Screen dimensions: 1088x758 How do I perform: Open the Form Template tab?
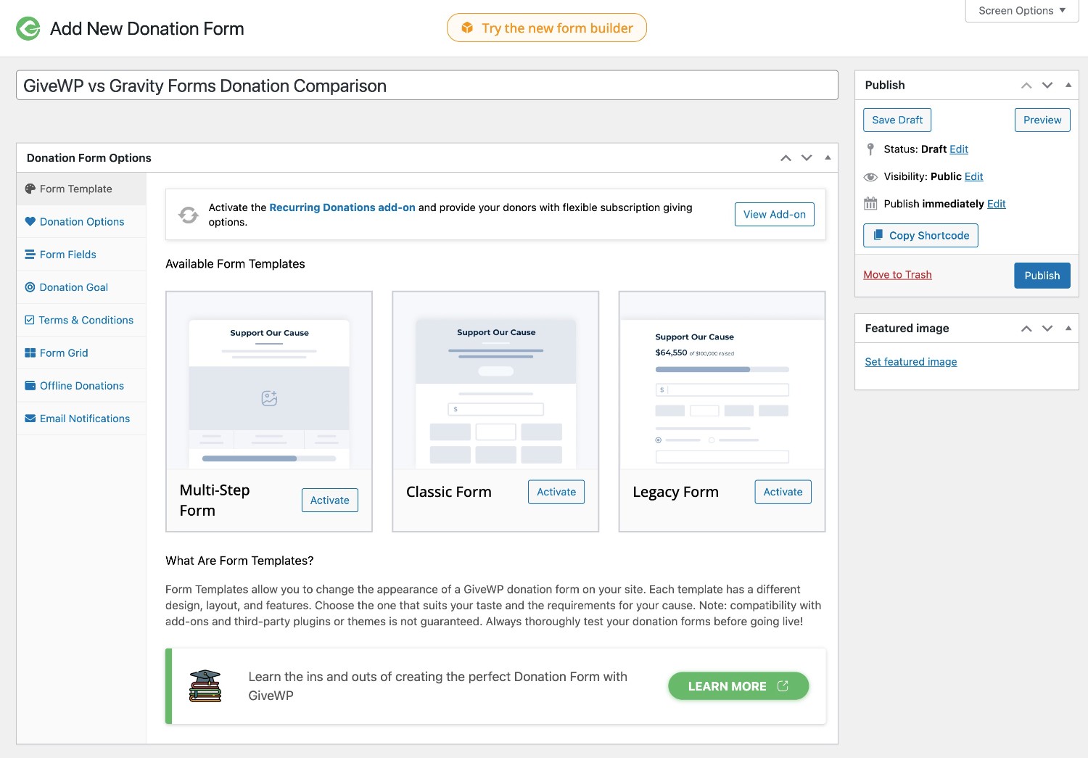(x=81, y=189)
